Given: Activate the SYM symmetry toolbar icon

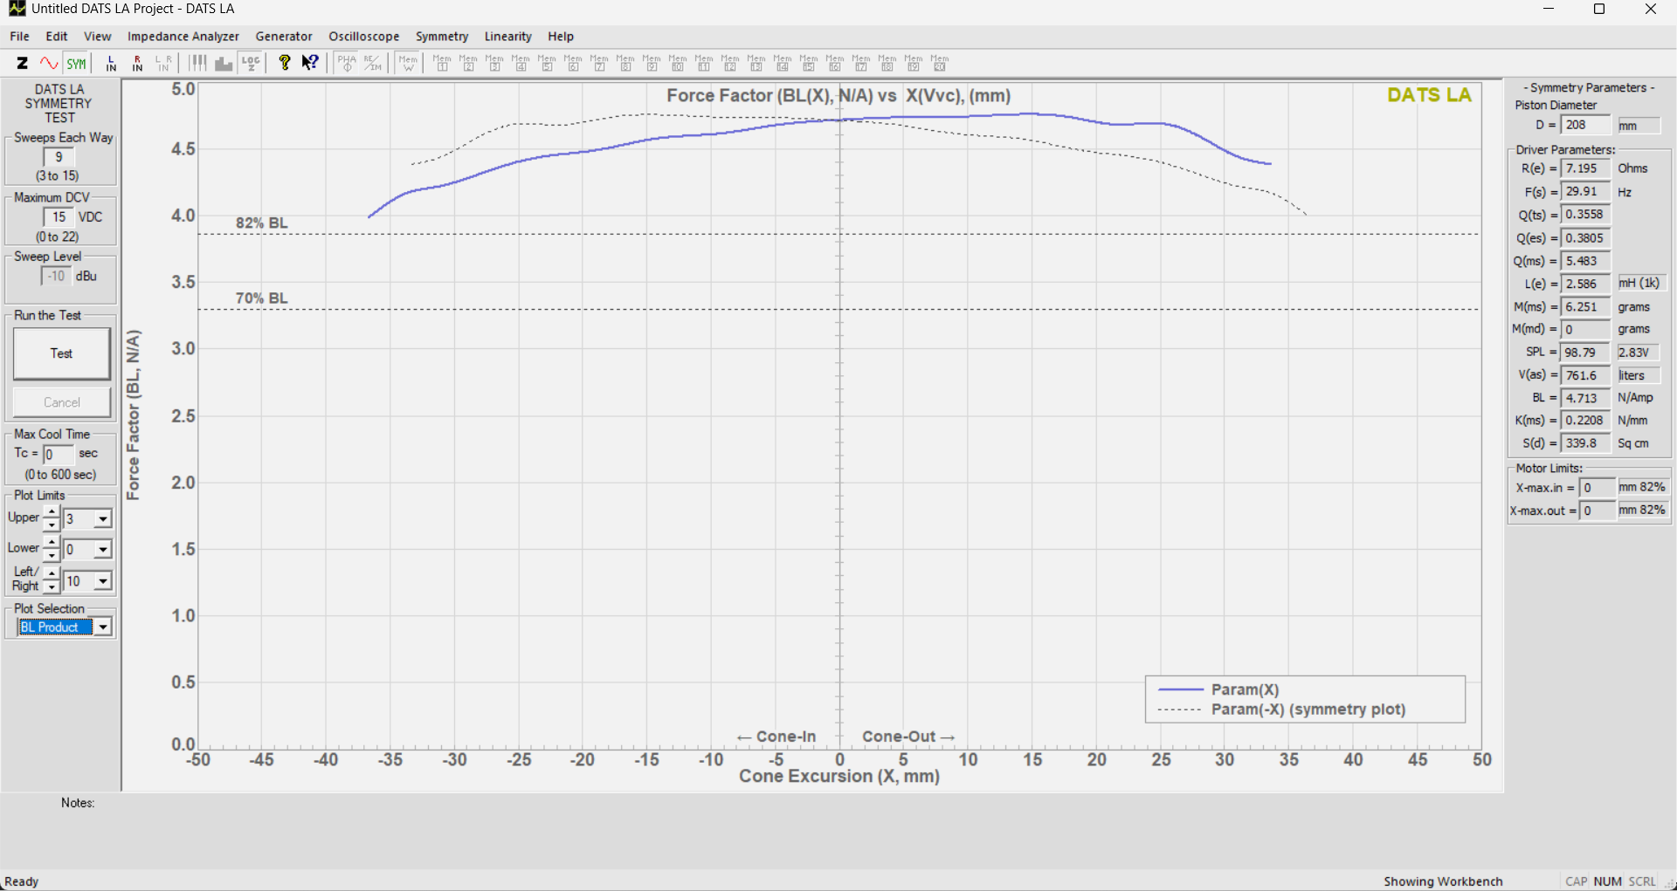Looking at the screenshot, I should 77,63.
